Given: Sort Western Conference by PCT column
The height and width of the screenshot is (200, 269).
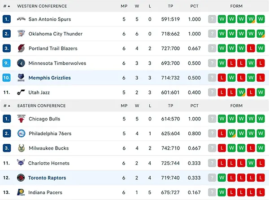Looking at the screenshot, I should 194,6.
